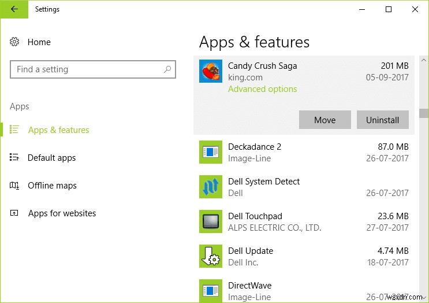Click ALPS ELECTRIC CO., LTD. publisher text

274,228
